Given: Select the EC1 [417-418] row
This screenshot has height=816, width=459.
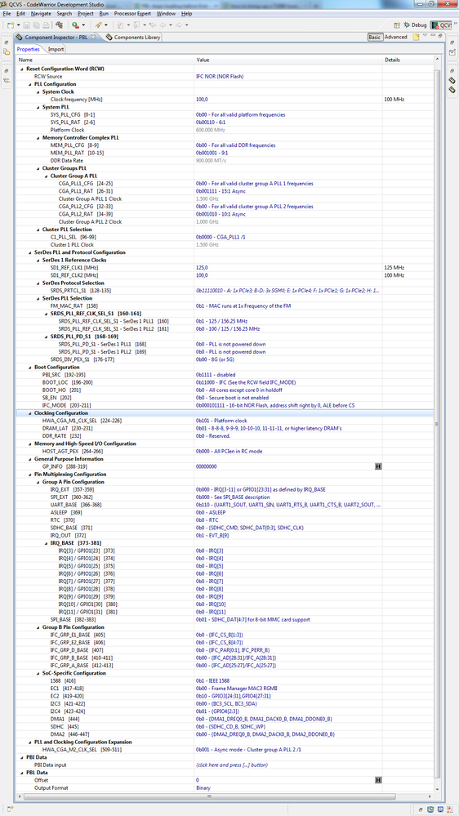Looking at the screenshot, I should [225, 689].
